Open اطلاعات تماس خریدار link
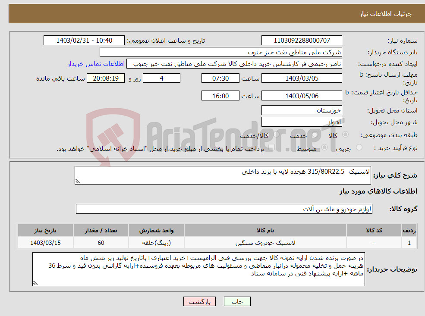 click(x=96, y=64)
